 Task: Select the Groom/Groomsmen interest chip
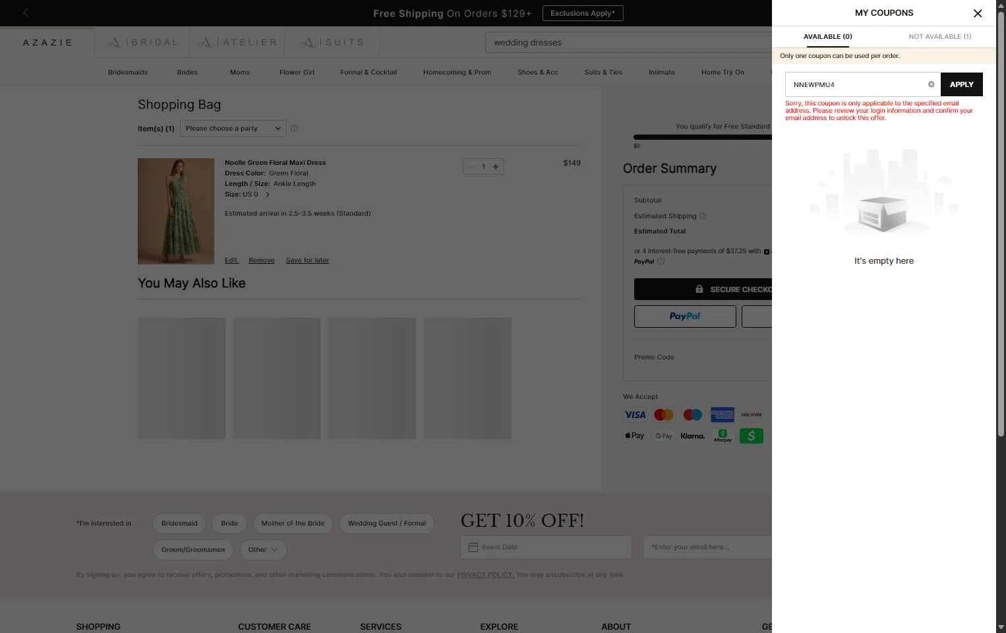(193, 550)
